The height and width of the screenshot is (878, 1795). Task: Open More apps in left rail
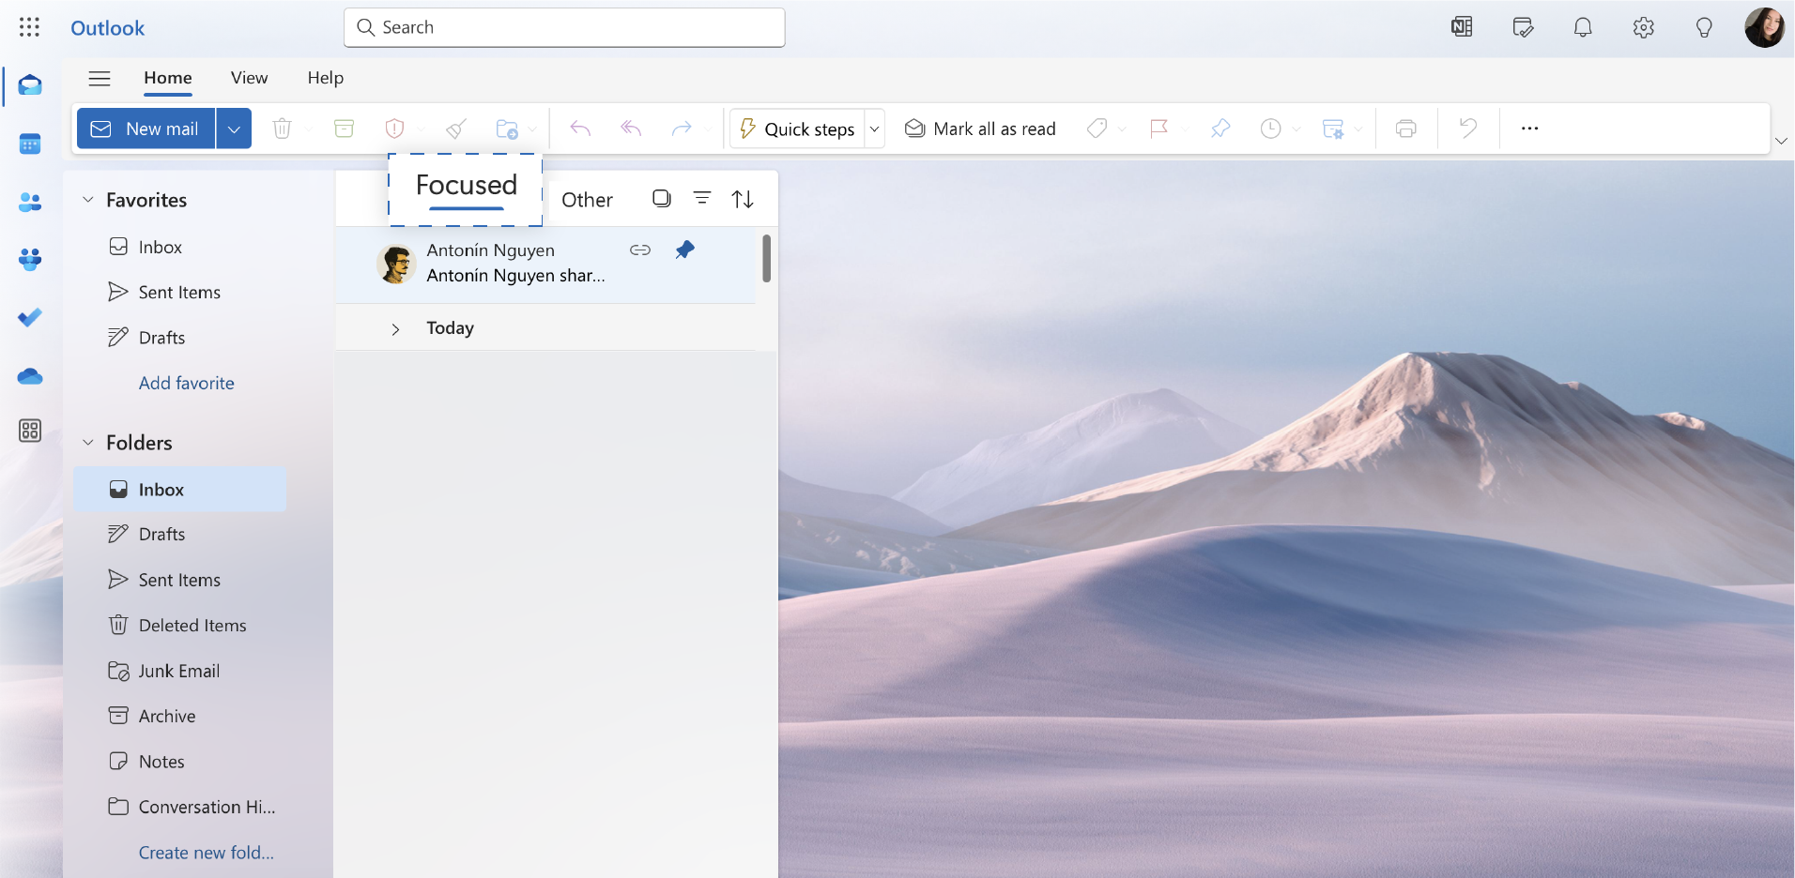point(30,431)
